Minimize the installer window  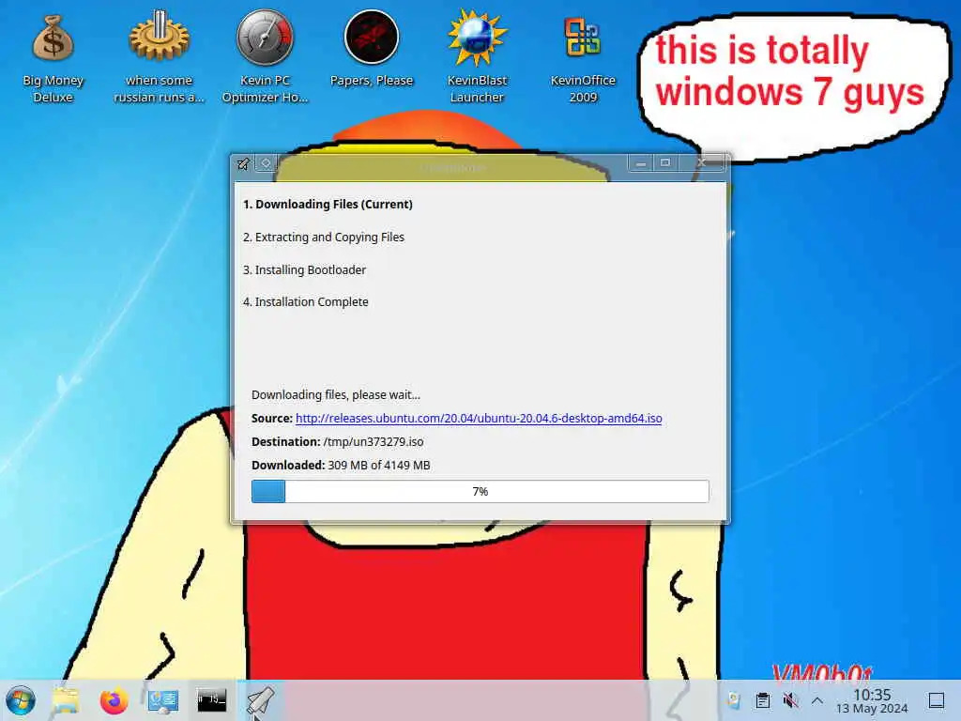[x=640, y=163]
